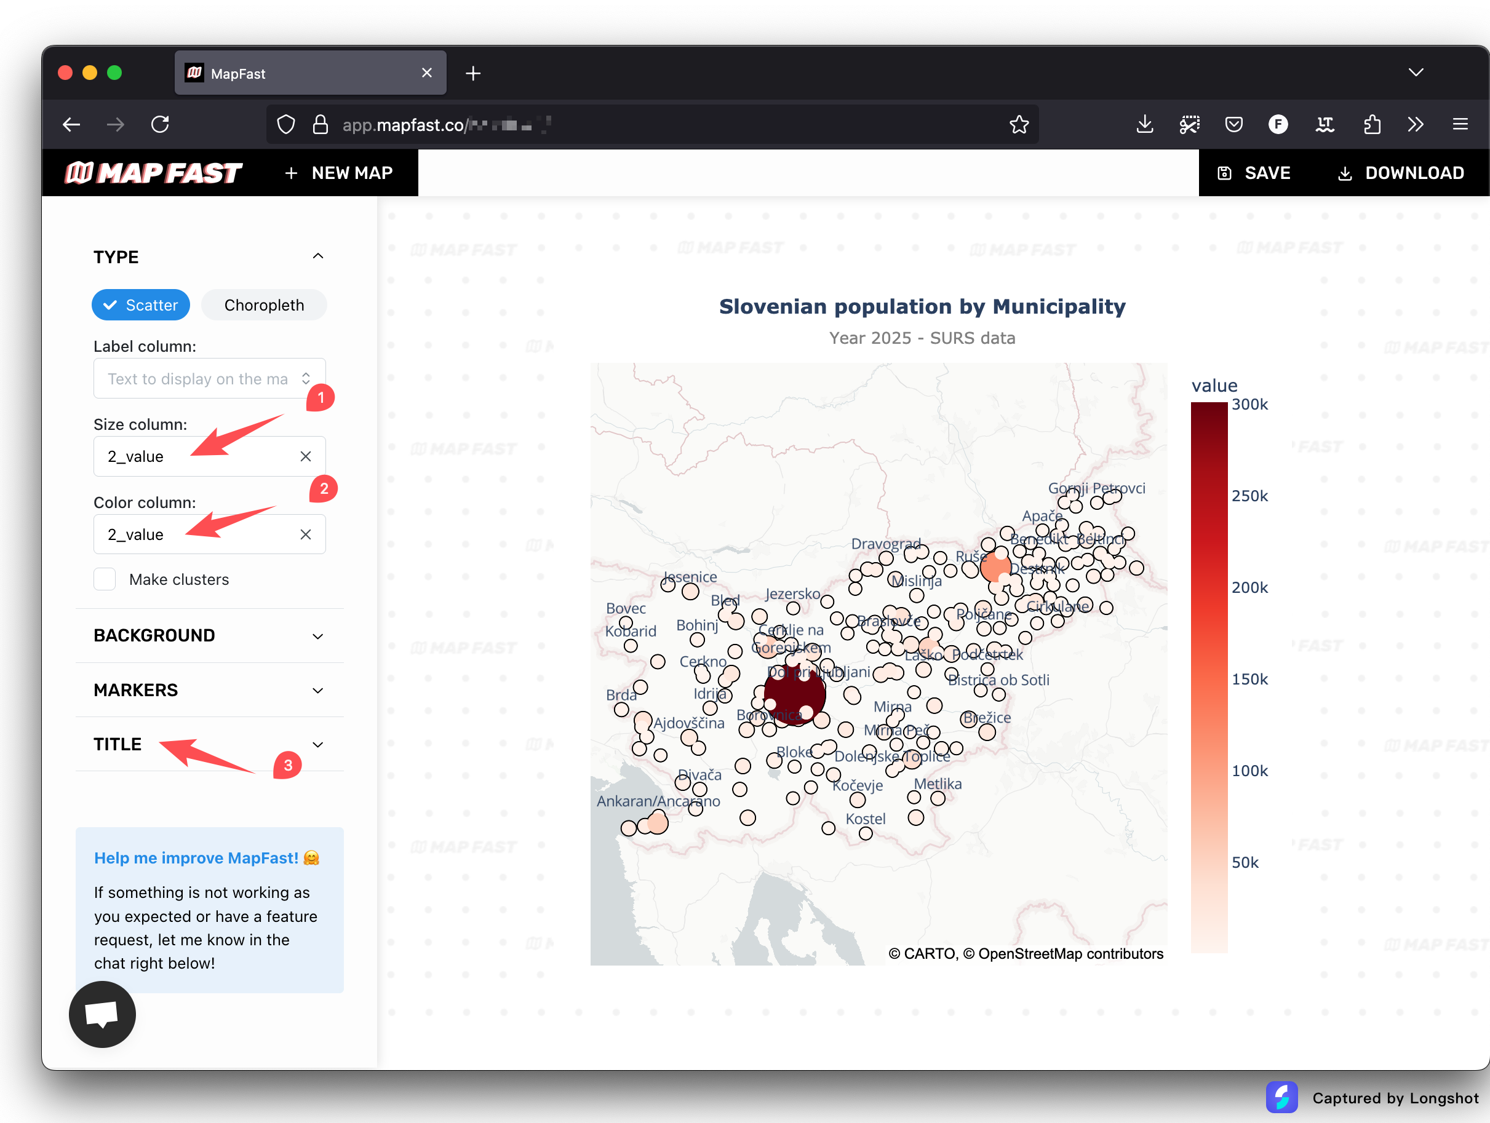Open the browser hamburger menu

pos(1460,125)
